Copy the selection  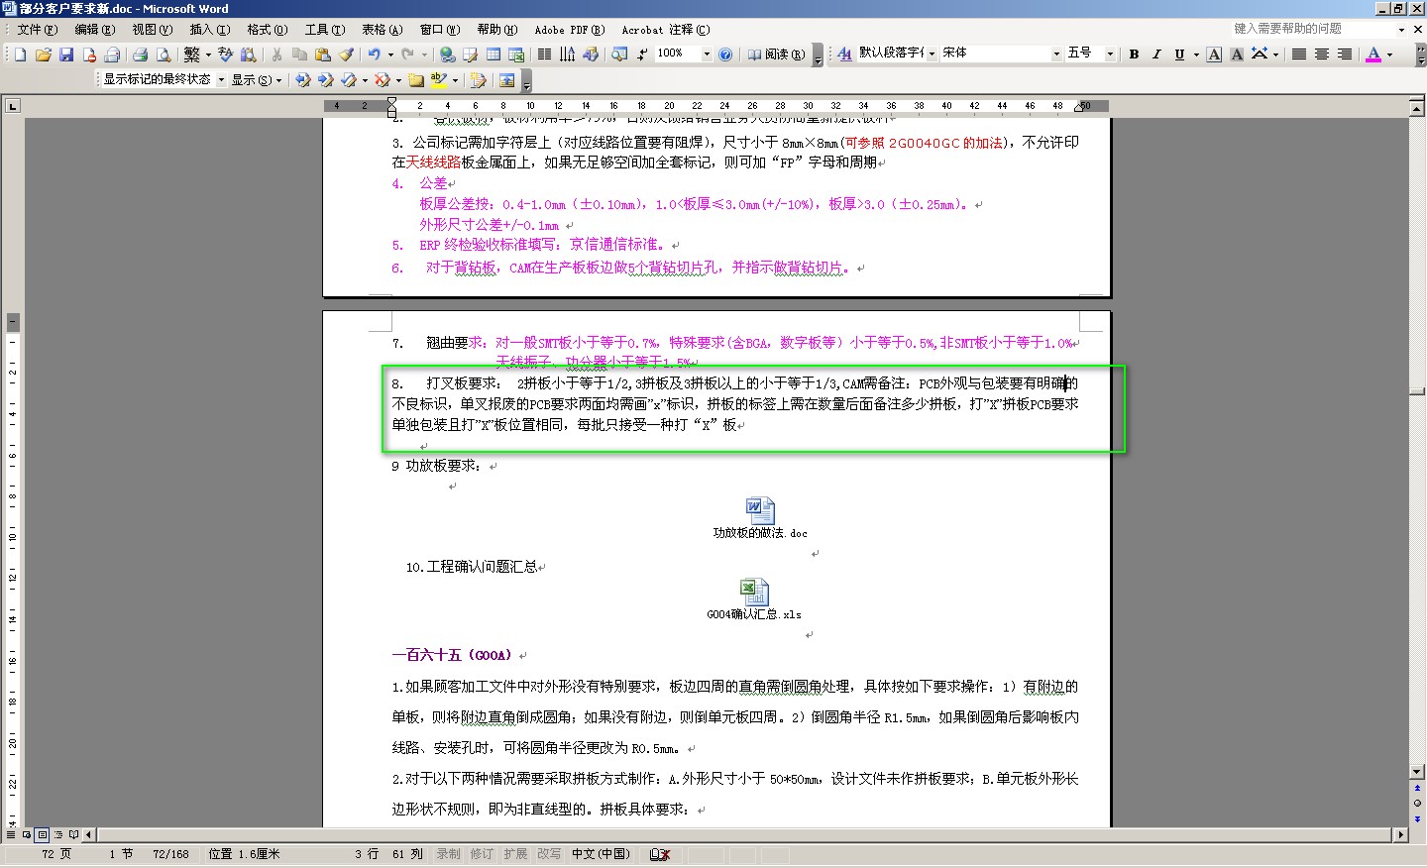coord(299,54)
